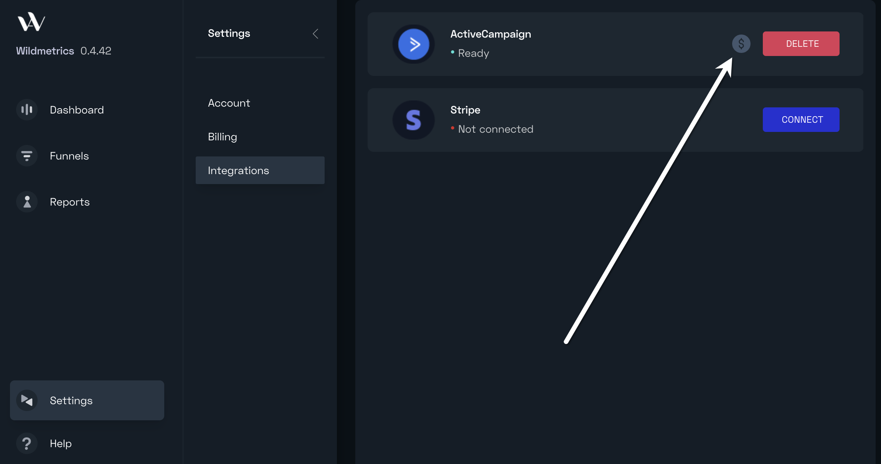Click the Dashboard bars icon
This screenshot has width=881, height=464.
[27, 110]
